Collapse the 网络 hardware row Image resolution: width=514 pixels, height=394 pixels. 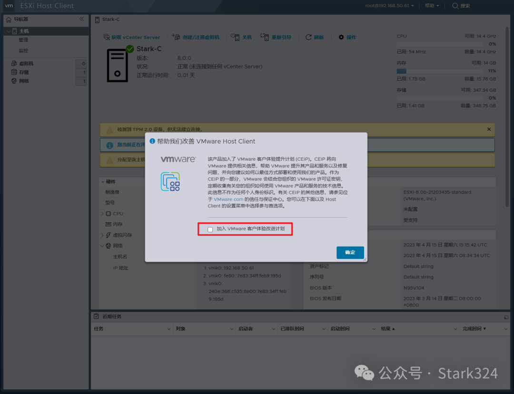click(x=102, y=246)
